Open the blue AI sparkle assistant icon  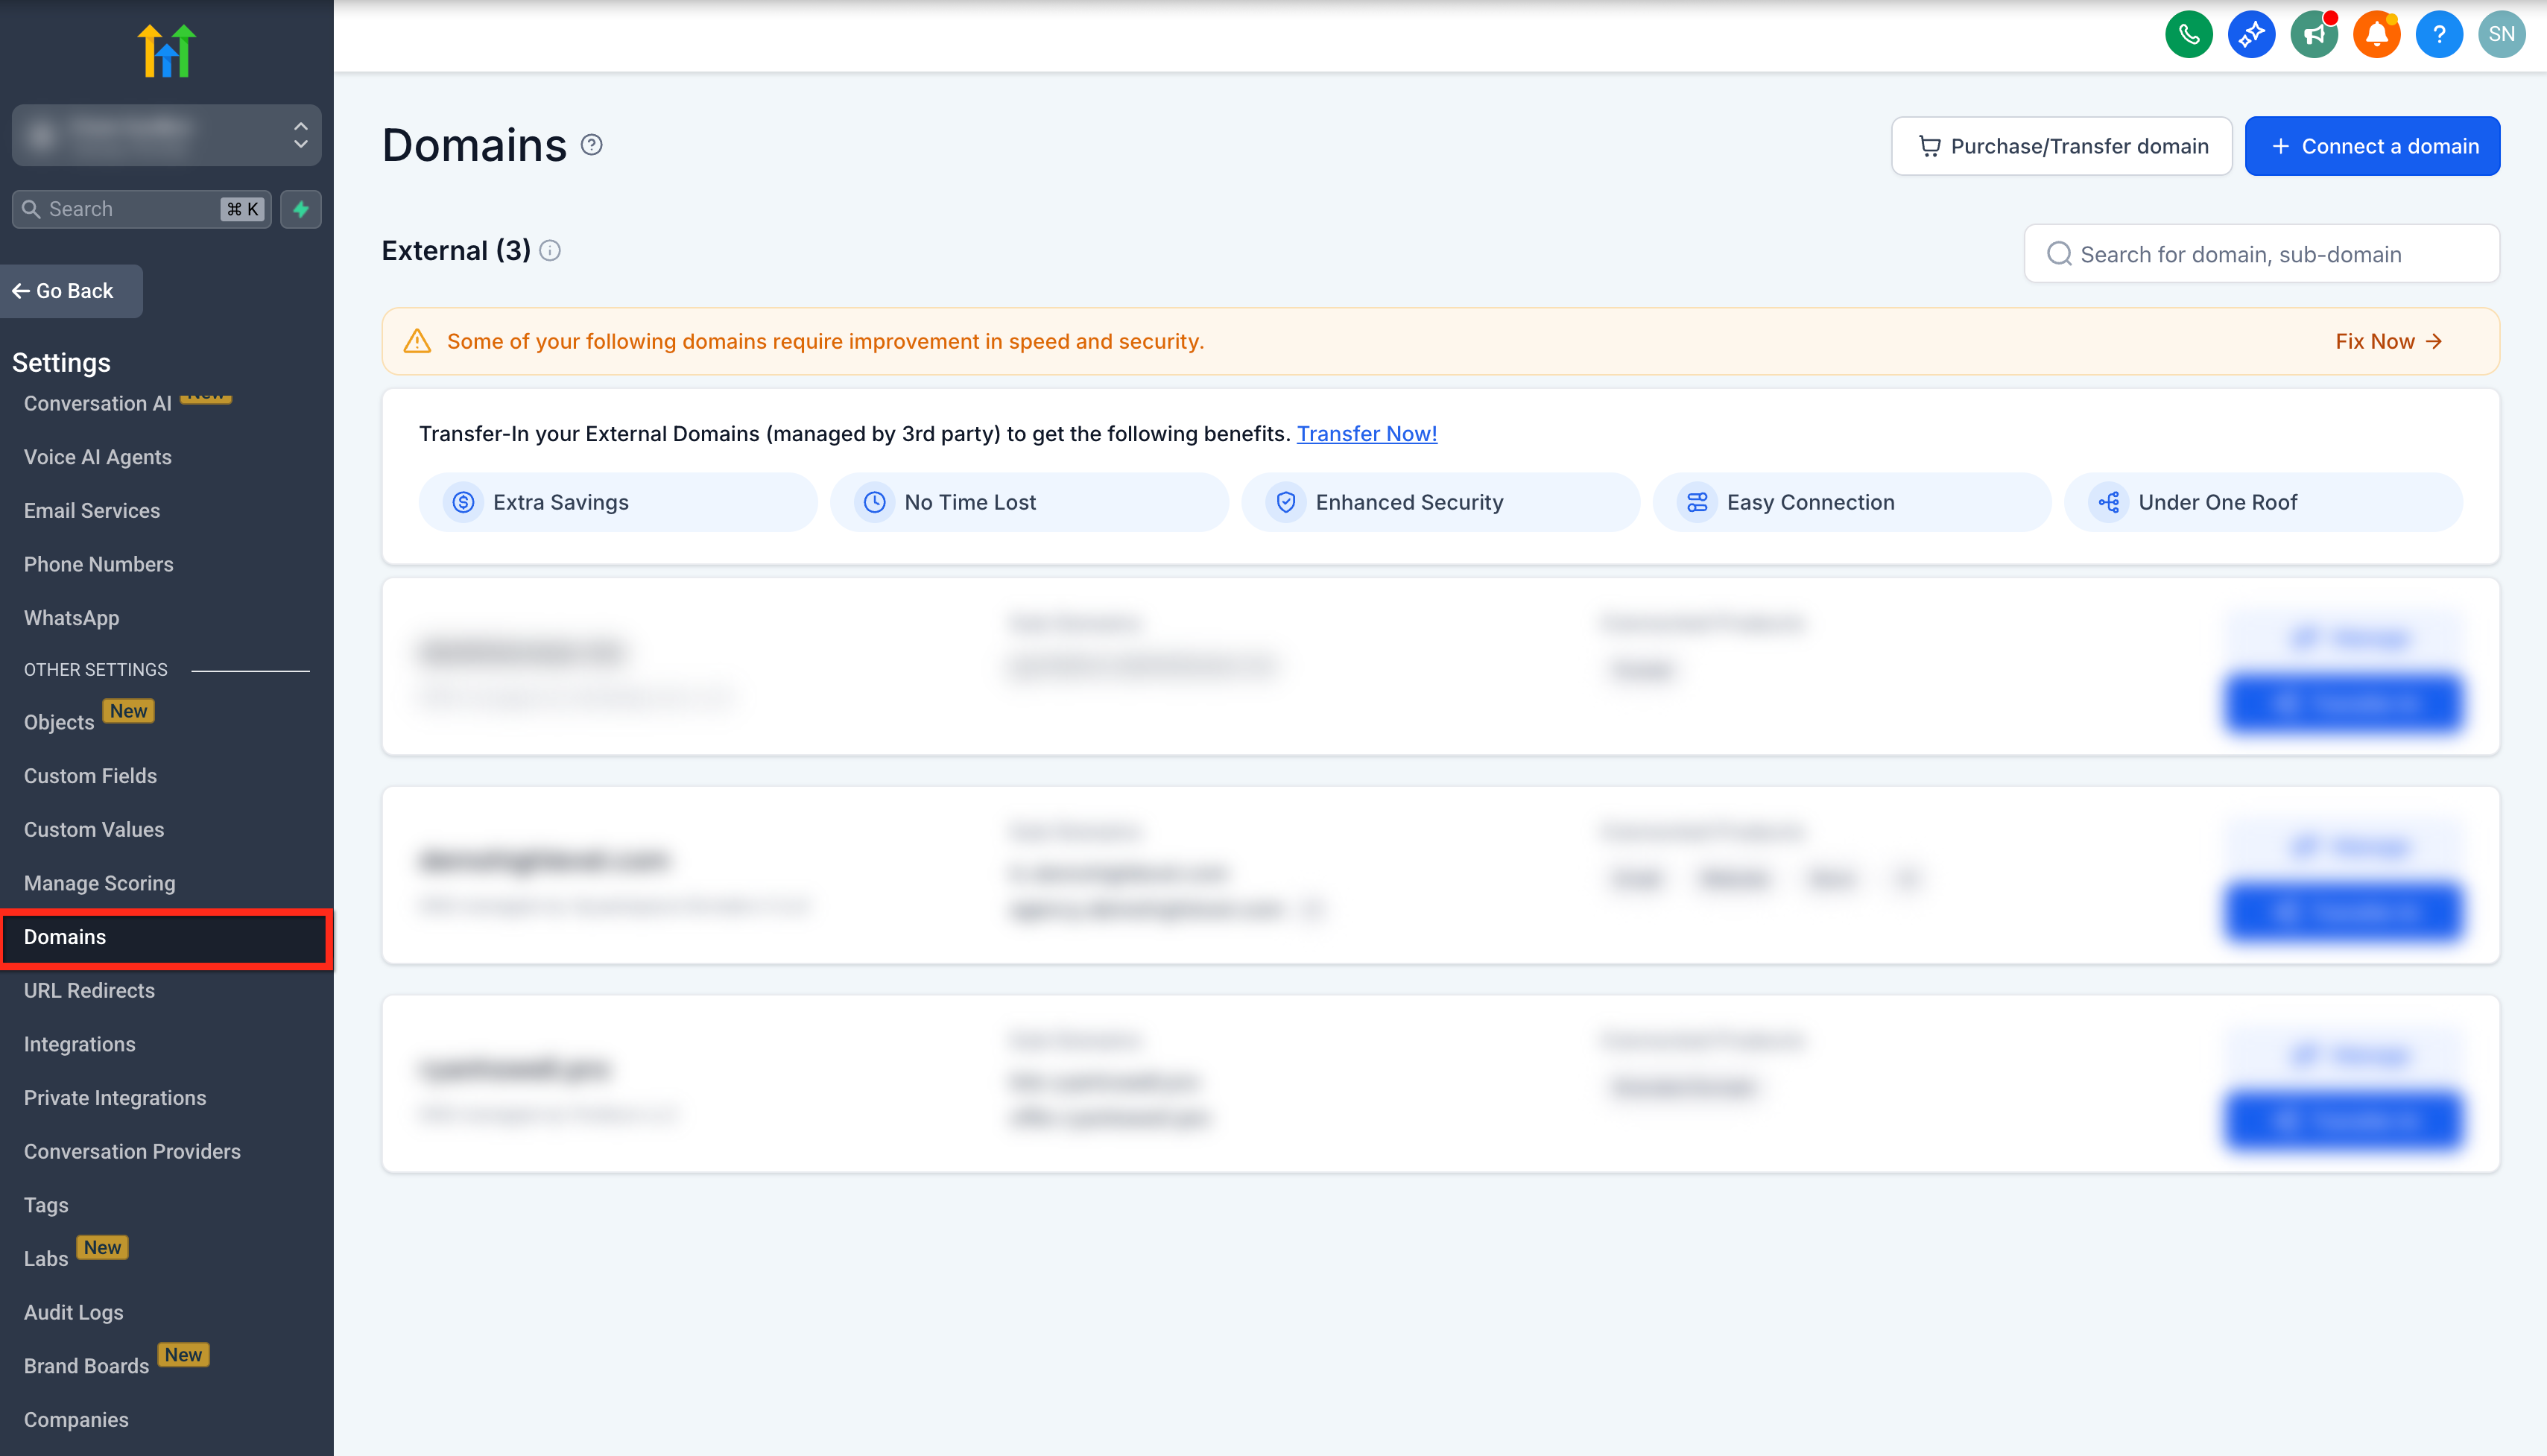pos(2251,35)
